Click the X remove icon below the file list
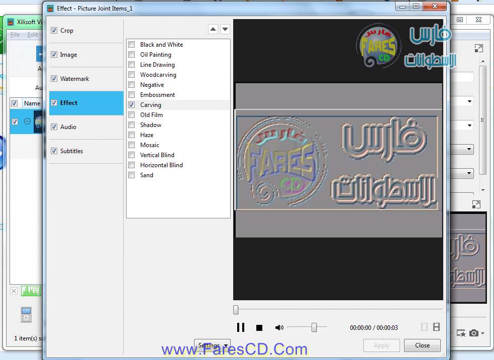Image resolution: width=494 pixels, height=360 pixels. [x=14, y=291]
